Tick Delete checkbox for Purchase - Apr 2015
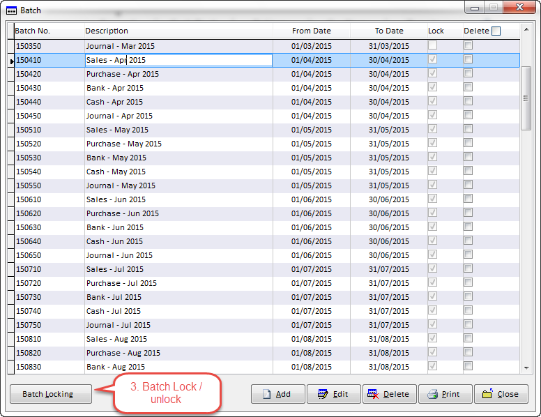This screenshot has height=417, width=541. tap(468, 73)
